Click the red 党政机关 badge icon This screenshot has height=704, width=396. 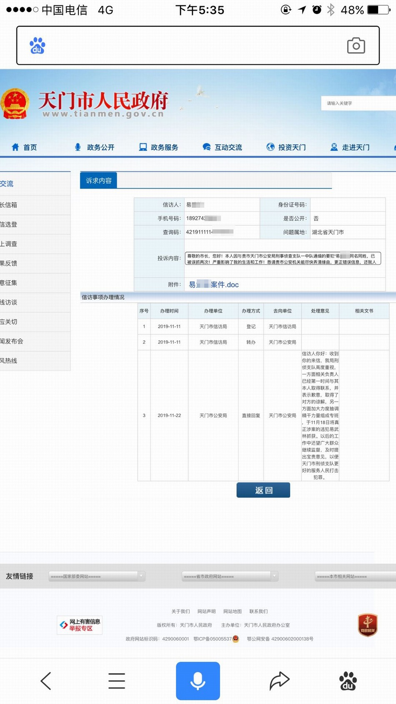click(x=368, y=625)
